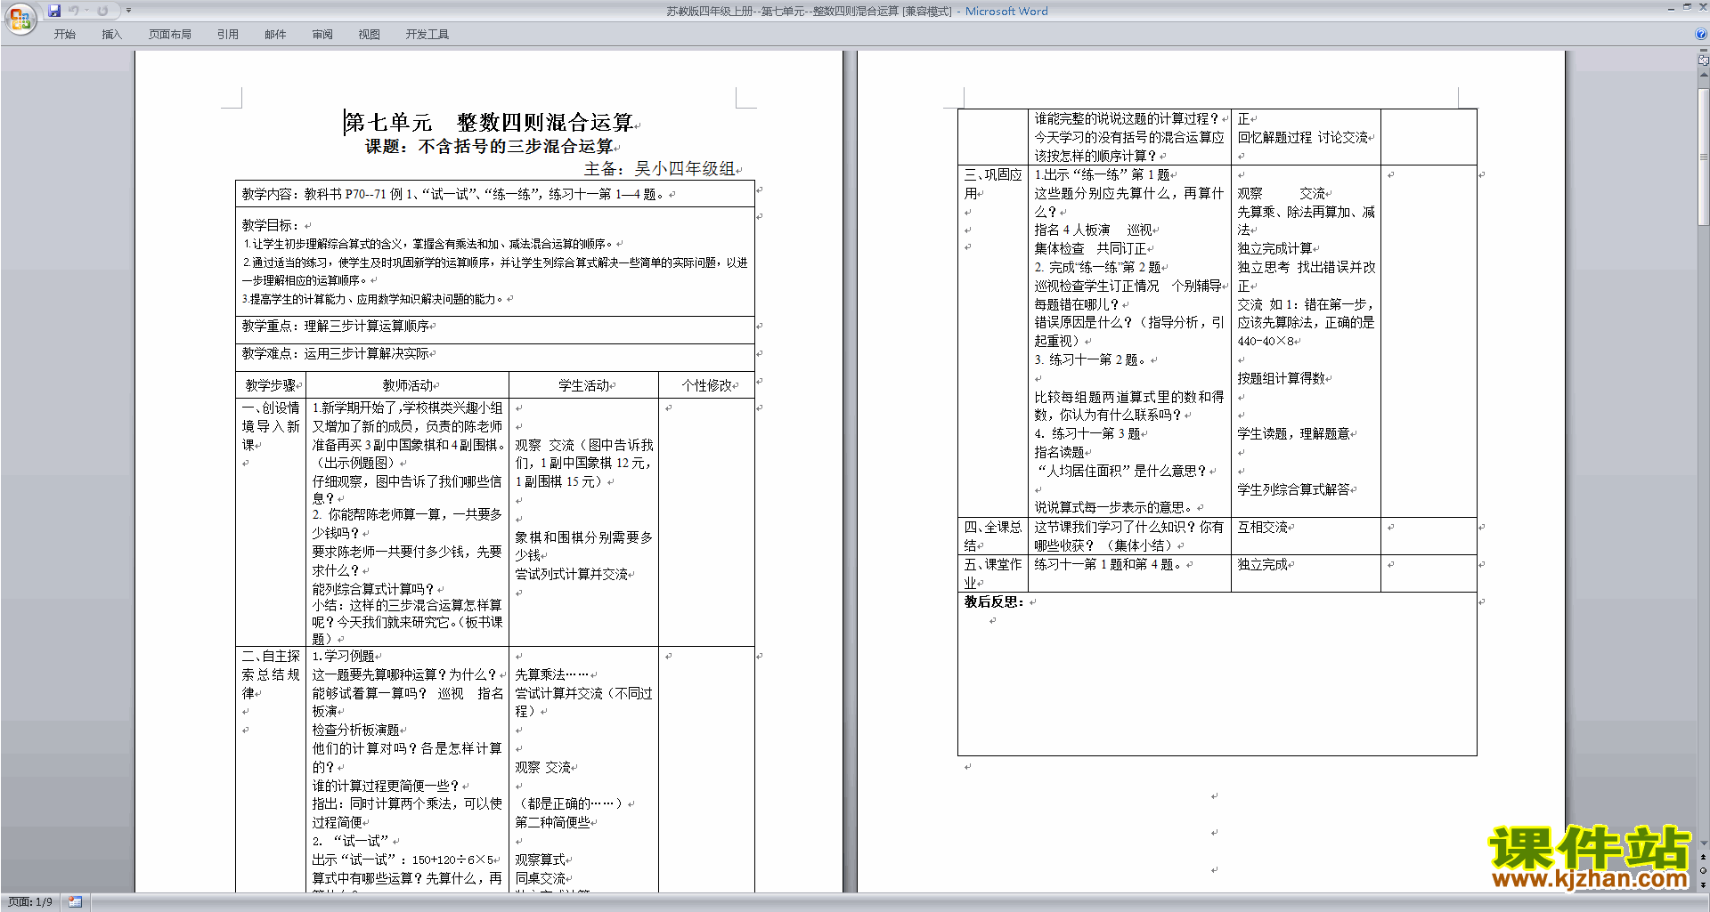1710x912 pixels.
Task: Open the 开始 ribbon tab
Action: click(x=64, y=35)
